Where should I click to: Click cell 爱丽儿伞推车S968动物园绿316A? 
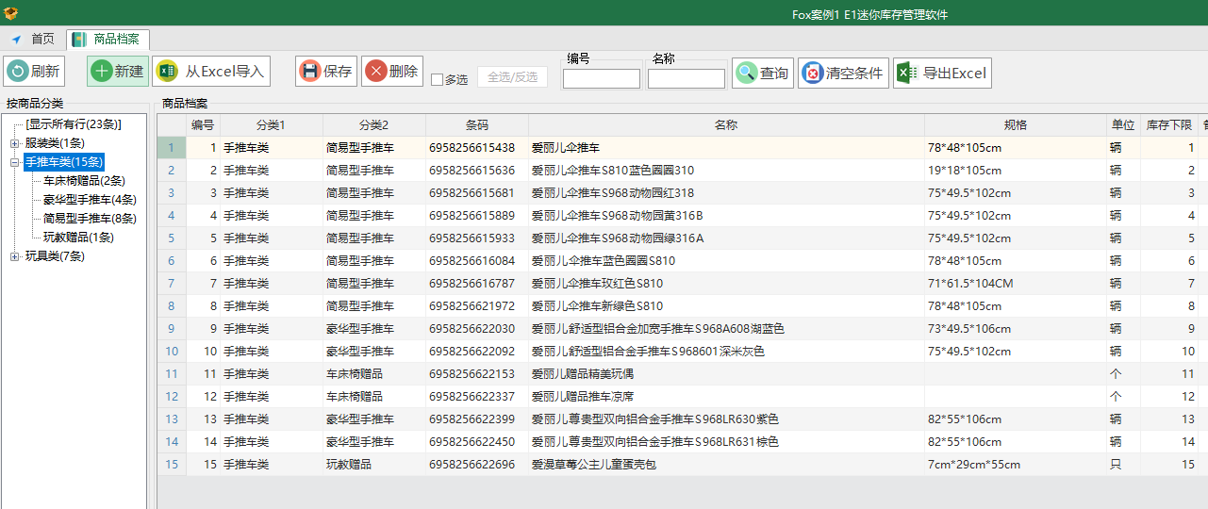pyautogui.click(x=726, y=238)
